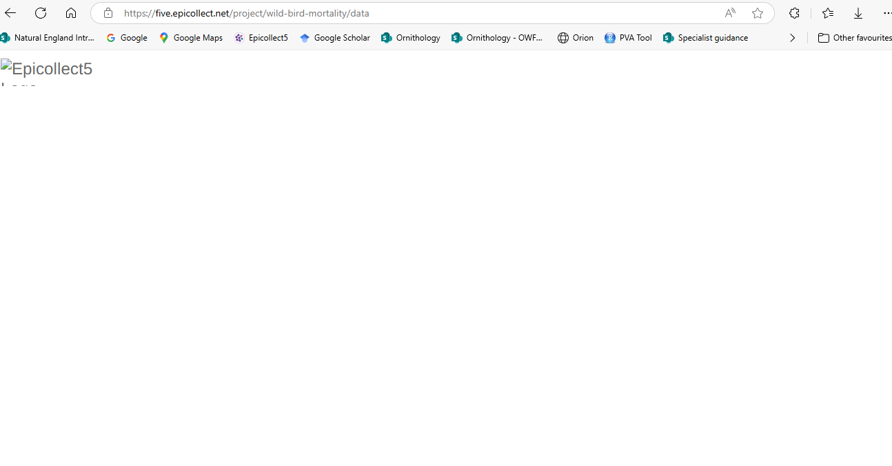
Task: Open the Google Scholar bookmark
Action: coord(335,38)
